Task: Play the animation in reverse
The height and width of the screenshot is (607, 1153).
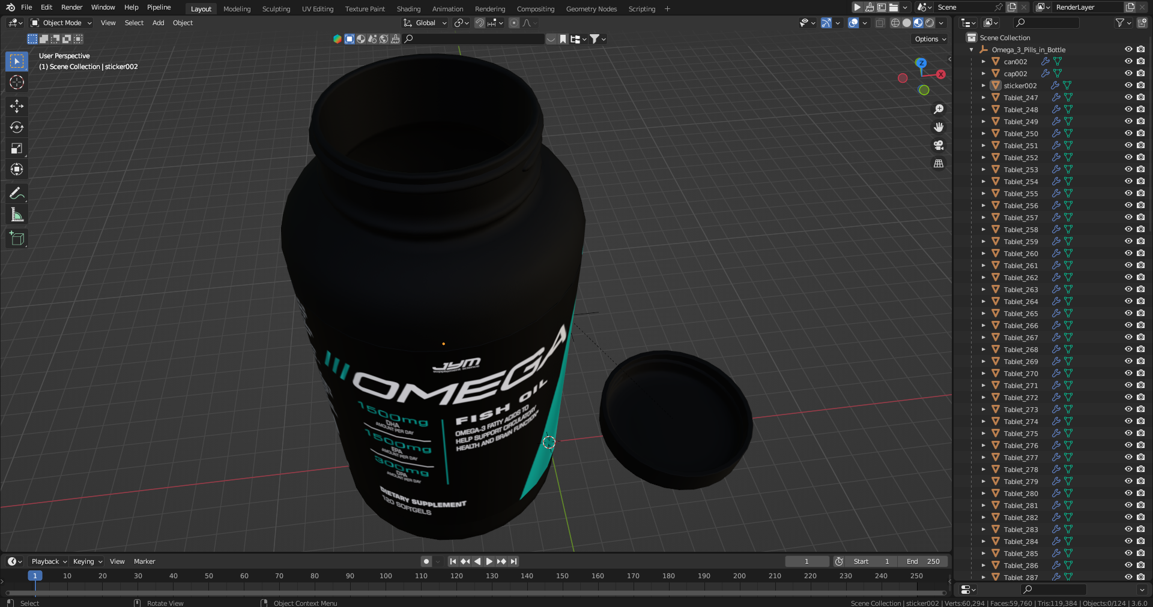Action: pos(477,561)
